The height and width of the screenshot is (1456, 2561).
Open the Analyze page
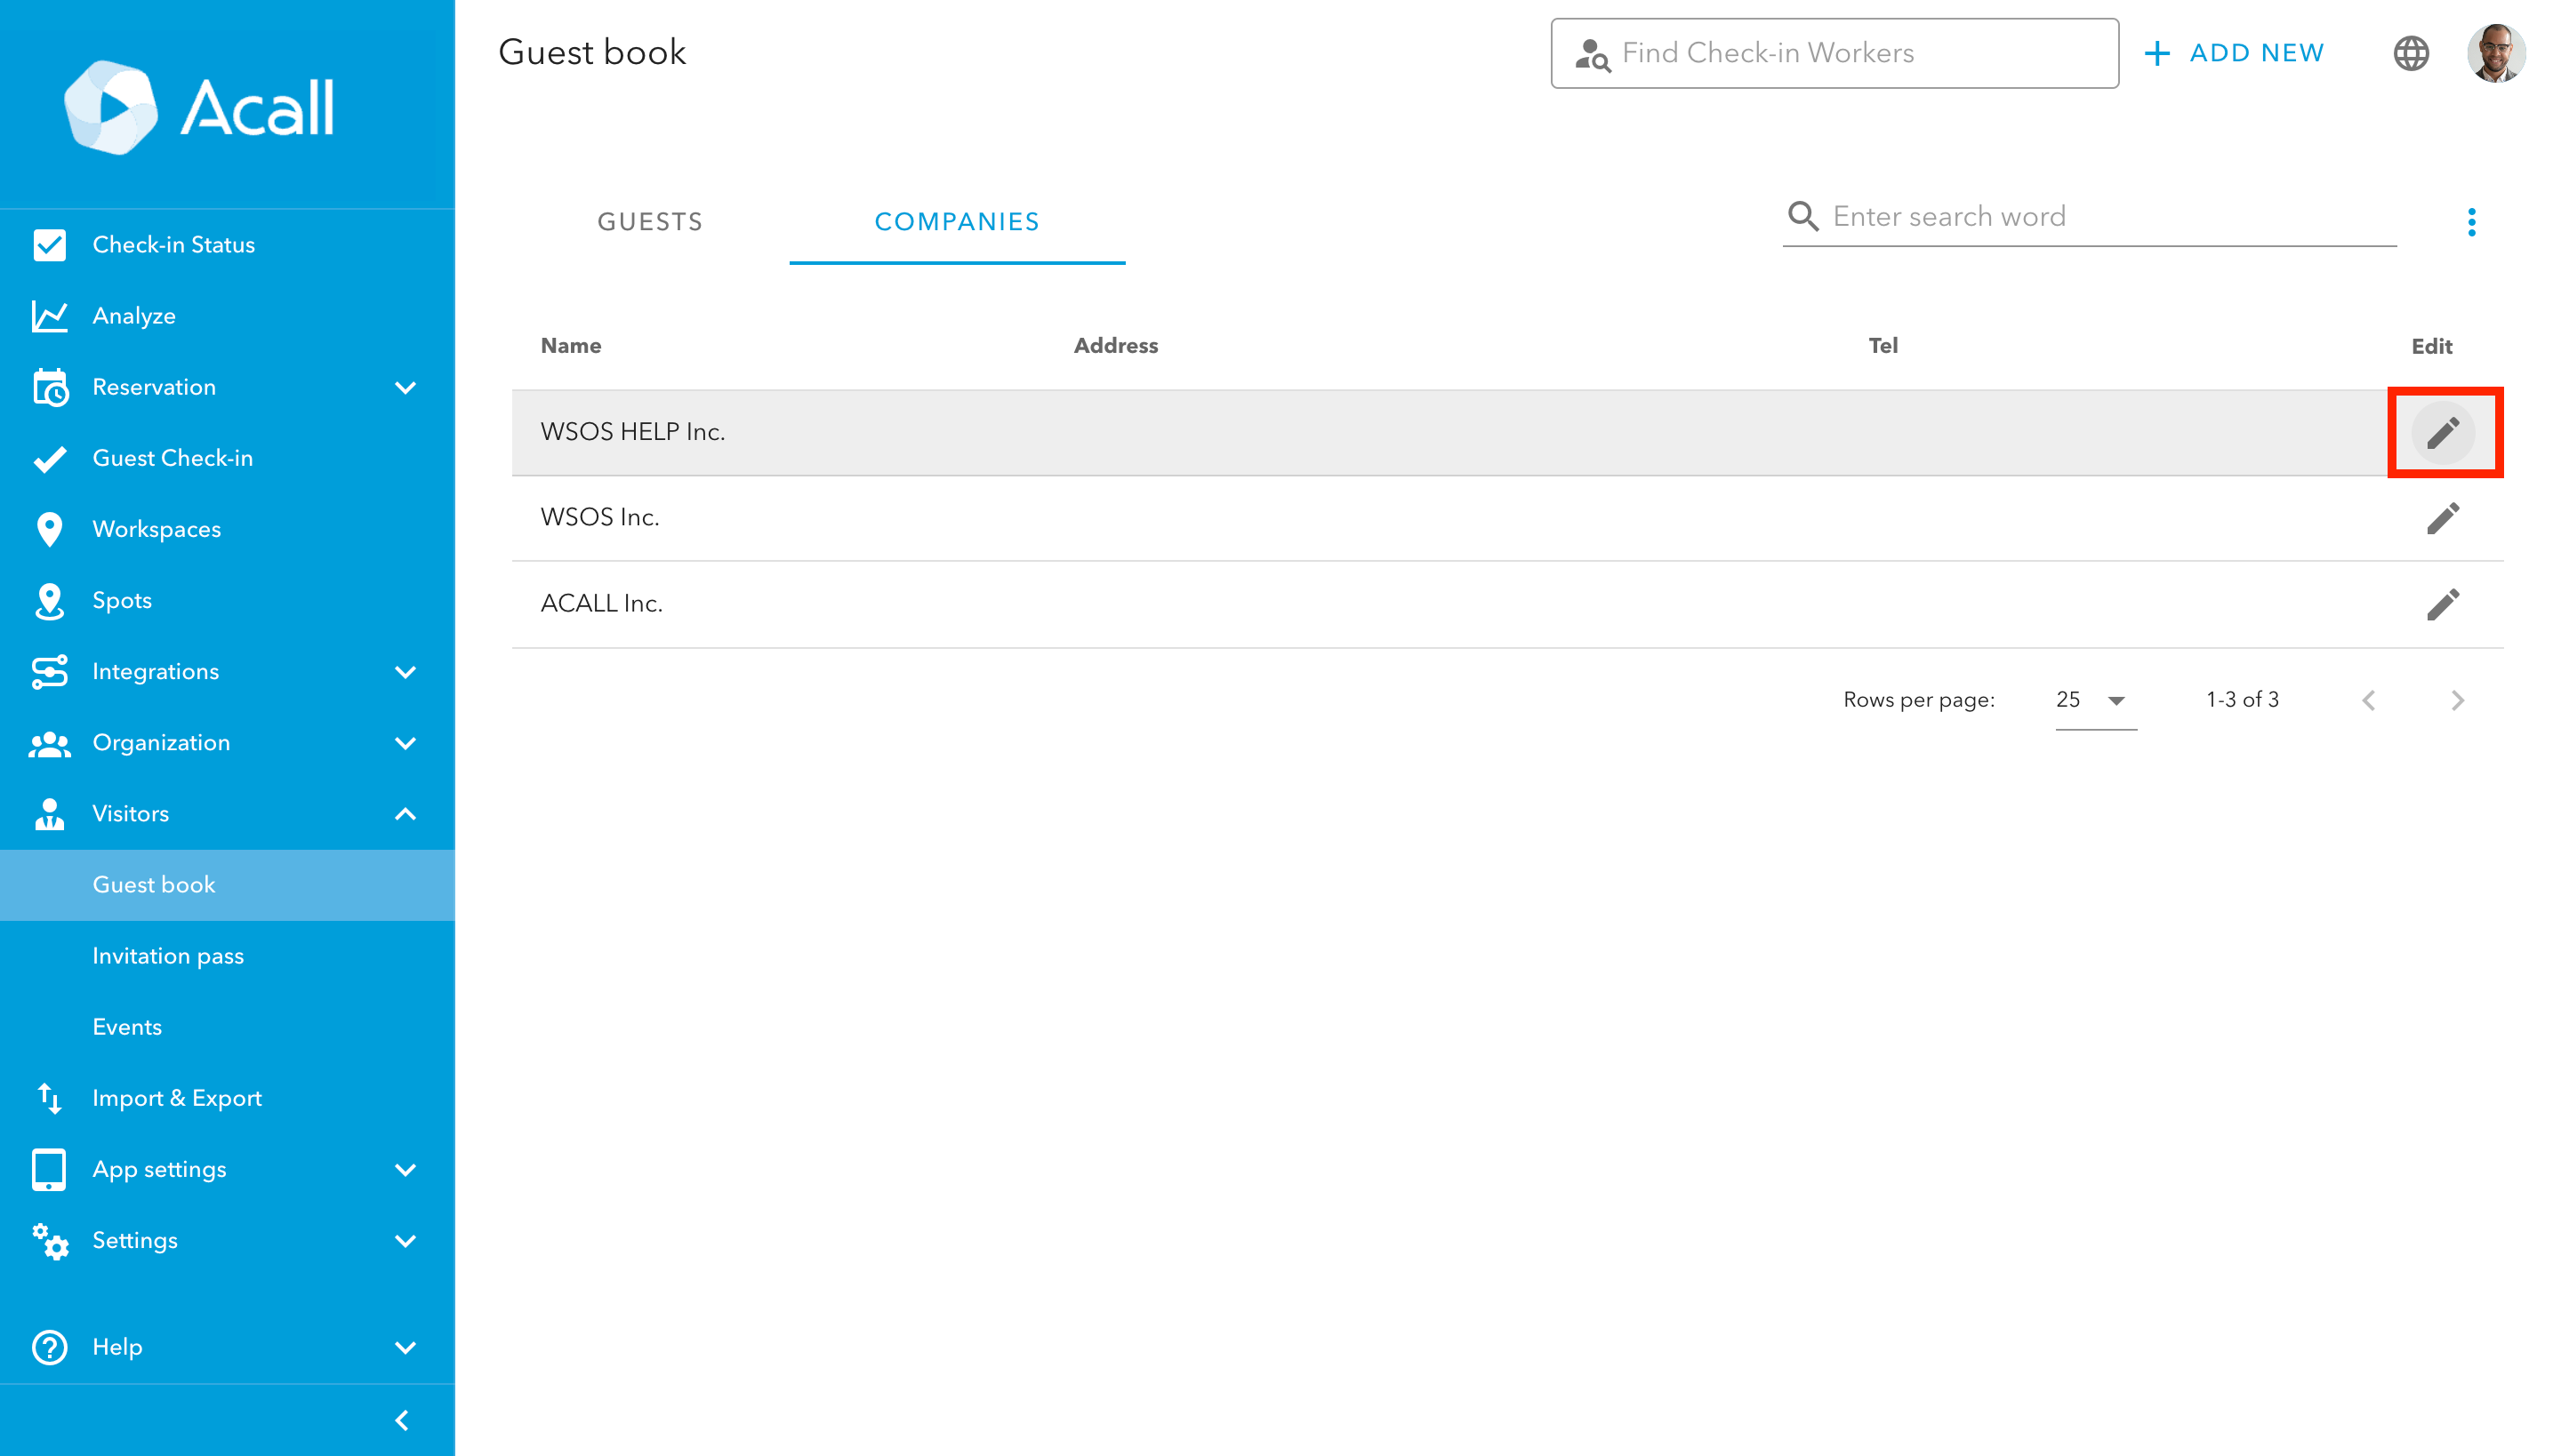(227, 316)
